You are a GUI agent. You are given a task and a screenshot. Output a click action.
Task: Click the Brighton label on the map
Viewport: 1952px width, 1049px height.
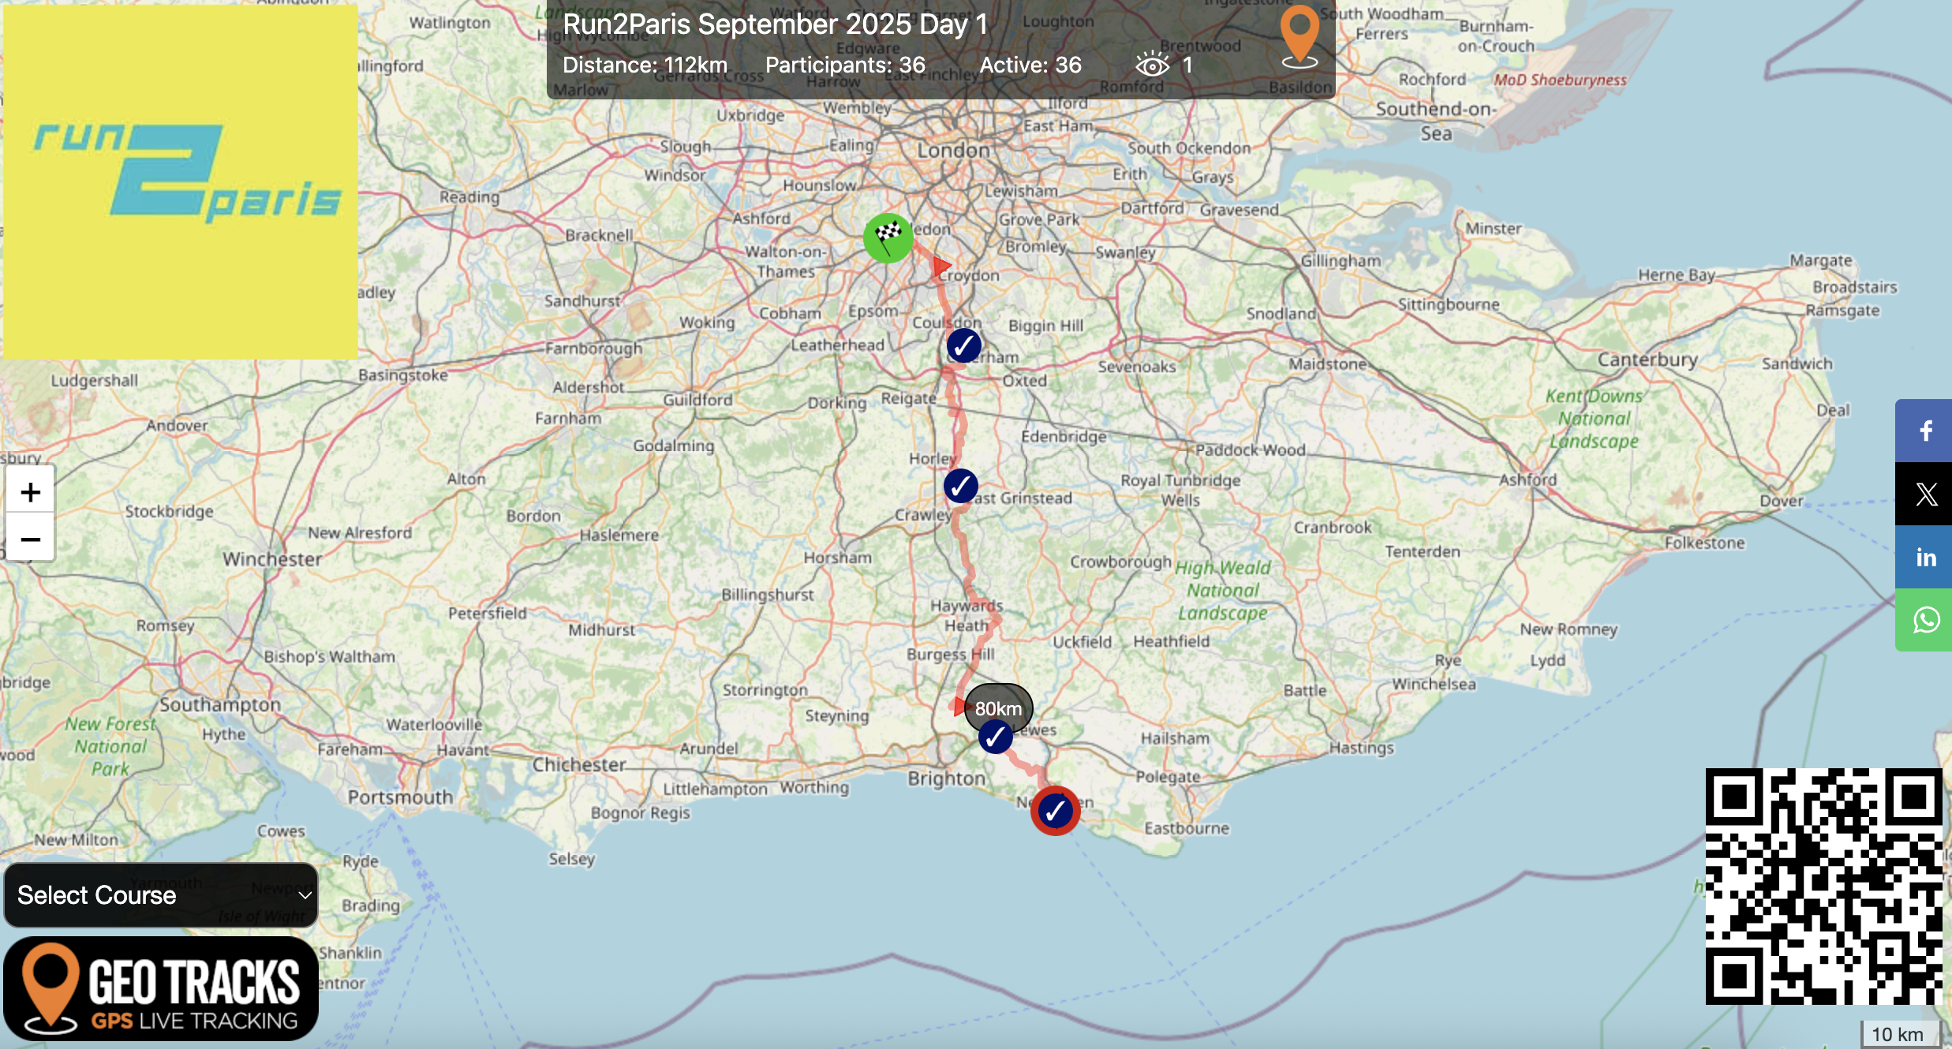[x=947, y=778]
